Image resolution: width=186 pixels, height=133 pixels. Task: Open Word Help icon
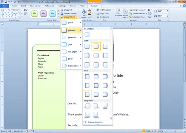184,6
